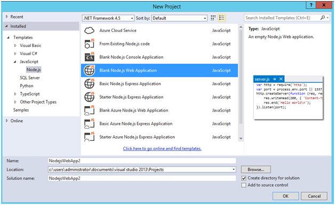Image resolution: width=335 pixels, height=205 pixels.
Task: Select the Samples tree item
Action: [21, 110]
